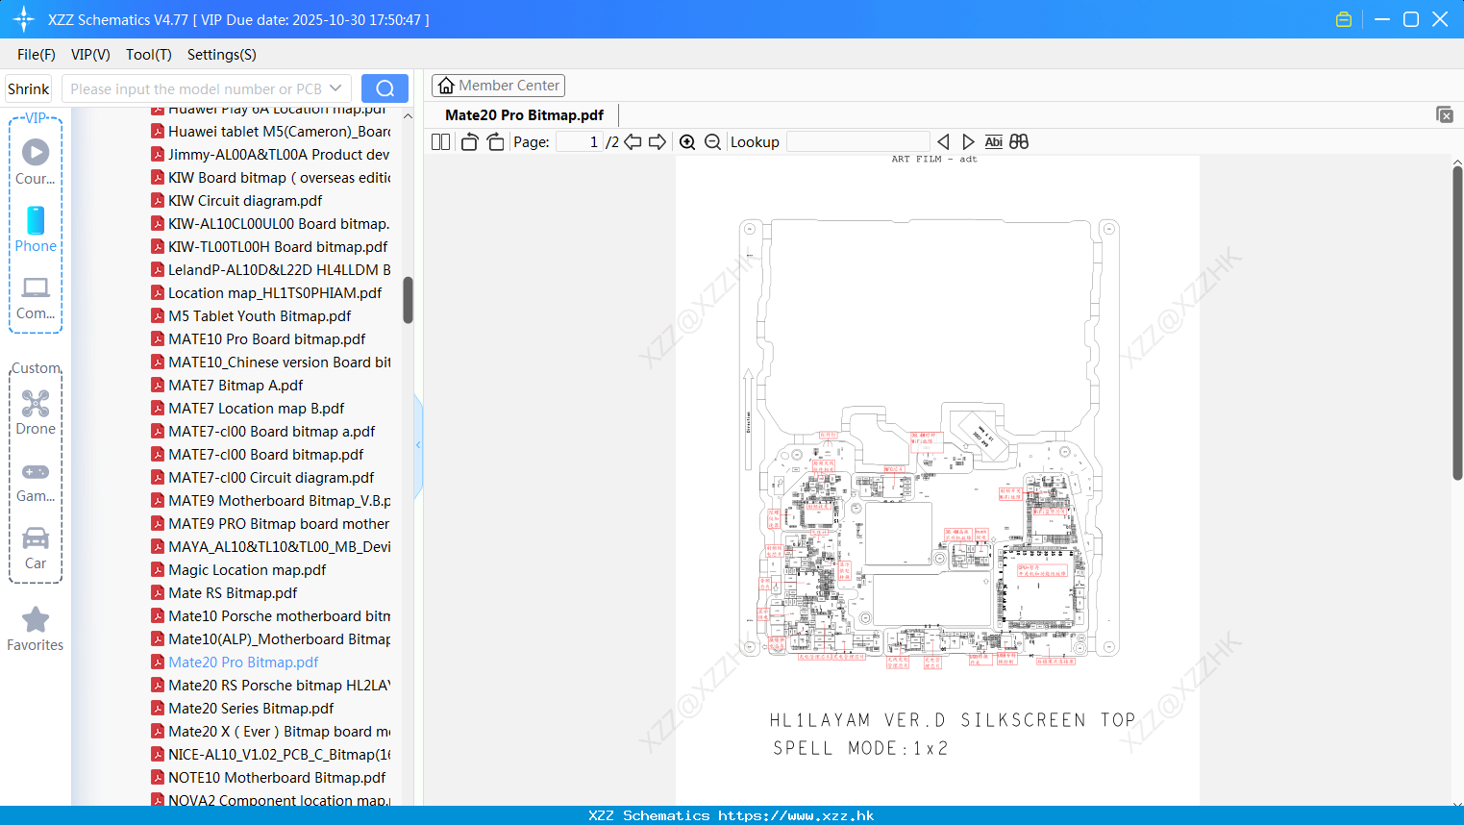
Task: Open the Computer category
Action: click(36, 297)
